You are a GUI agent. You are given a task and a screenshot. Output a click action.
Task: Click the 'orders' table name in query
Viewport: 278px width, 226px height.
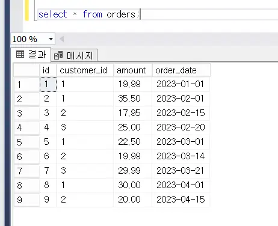click(121, 14)
